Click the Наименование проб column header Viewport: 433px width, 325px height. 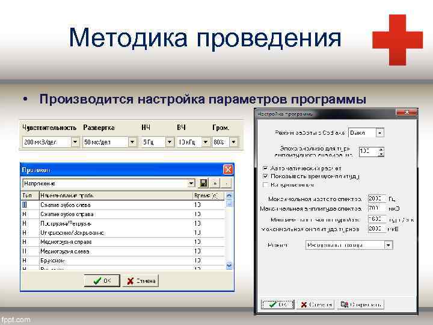pyautogui.click(x=115, y=196)
